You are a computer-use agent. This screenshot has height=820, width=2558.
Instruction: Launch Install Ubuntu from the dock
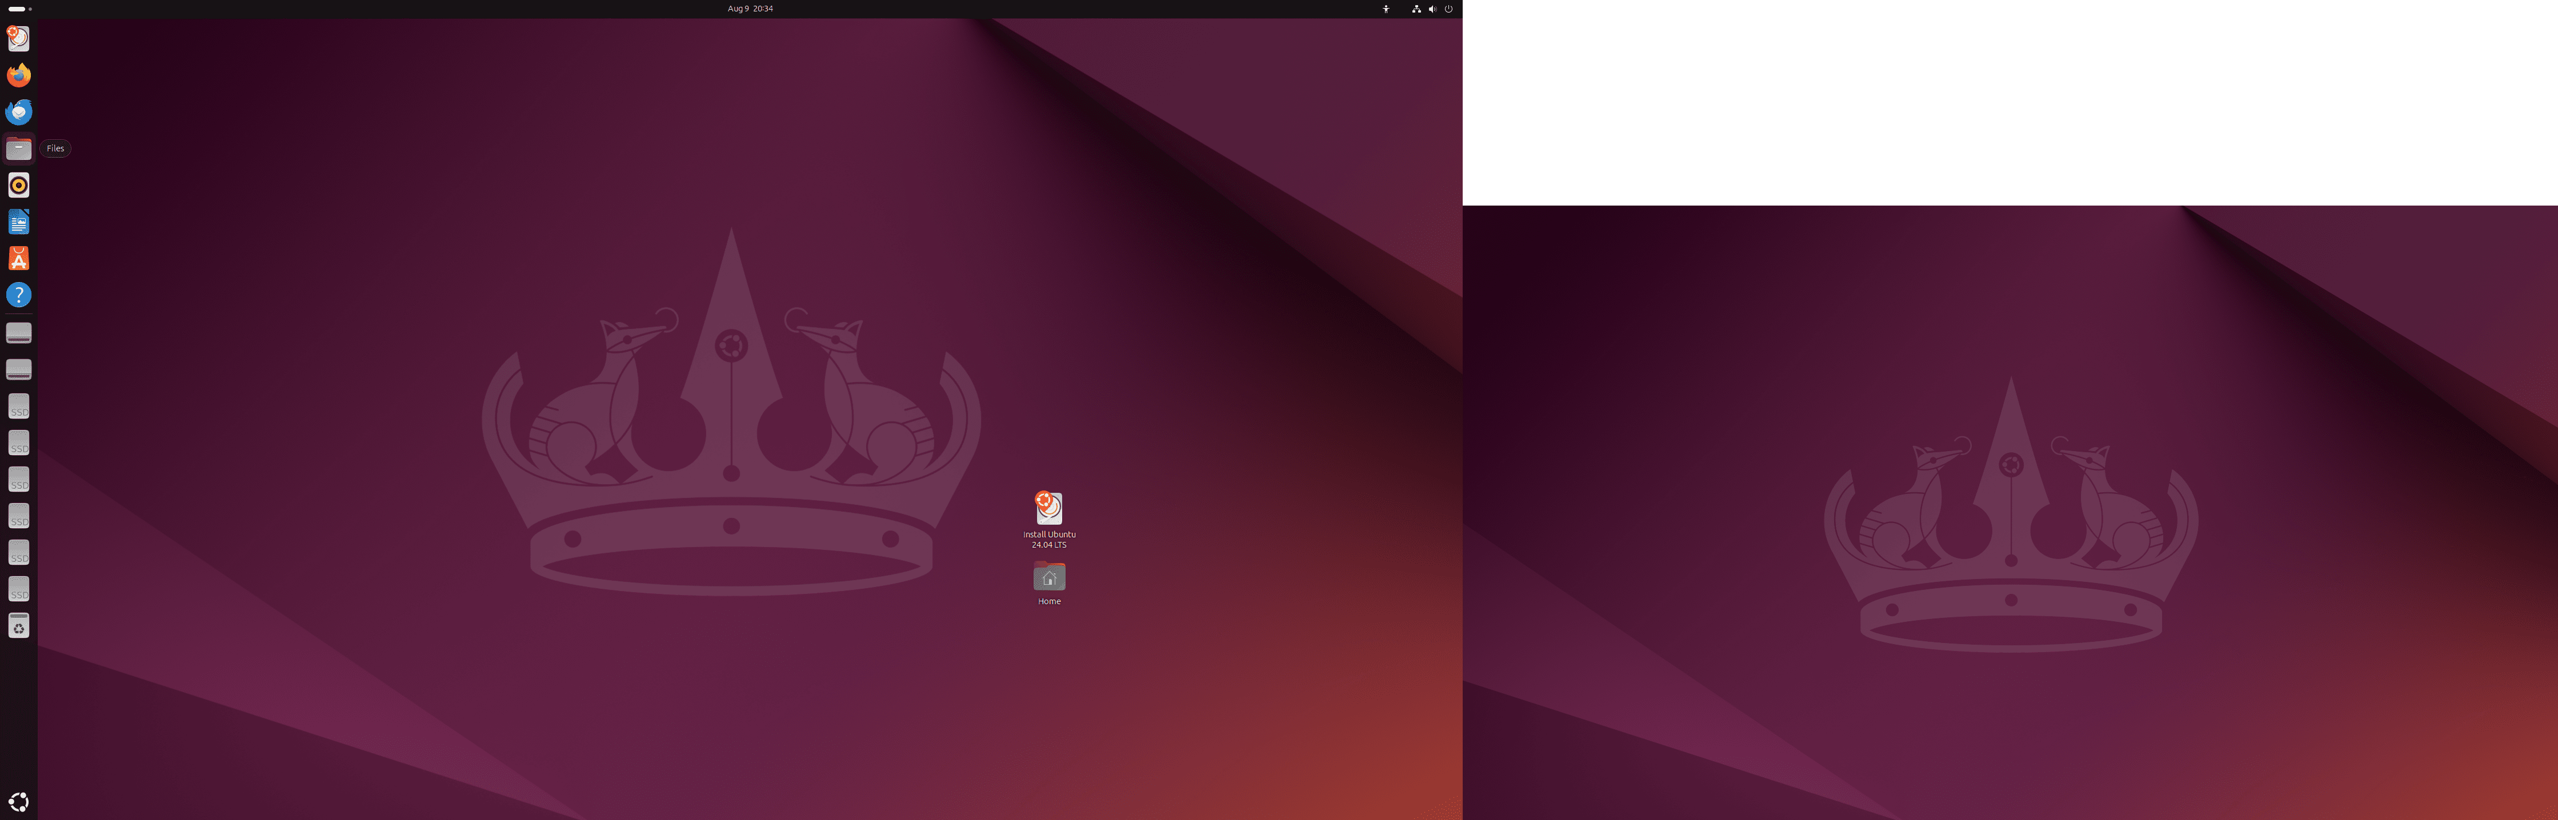coord(19,39)
